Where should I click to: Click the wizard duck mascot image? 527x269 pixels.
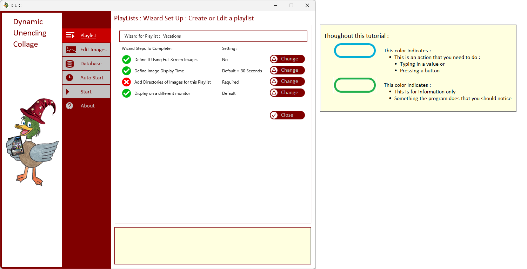[x=33, y=142]
